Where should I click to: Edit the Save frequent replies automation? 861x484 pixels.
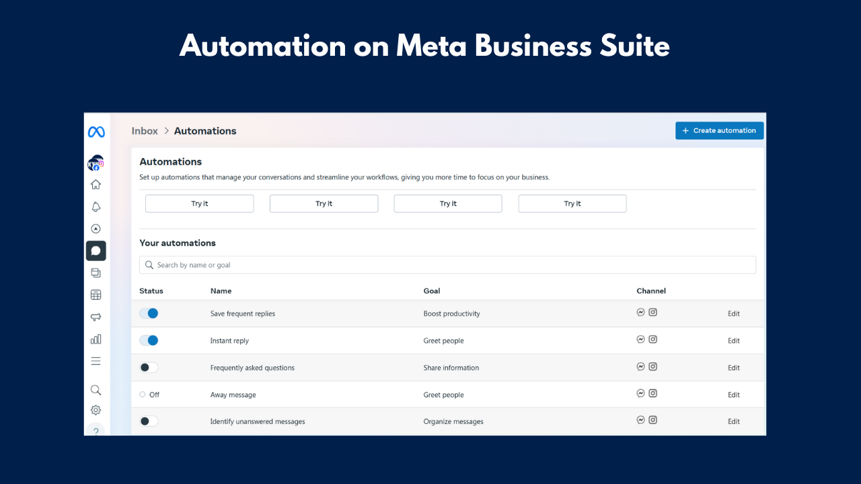(734, 314)
